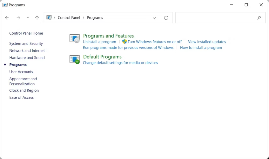Screen dimensions: 269x159
Task: Maximize the Programs window
Action: click(246, 5)
